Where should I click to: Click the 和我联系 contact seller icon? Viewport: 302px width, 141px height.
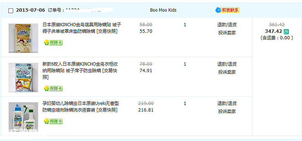click(x=227, y=10)
